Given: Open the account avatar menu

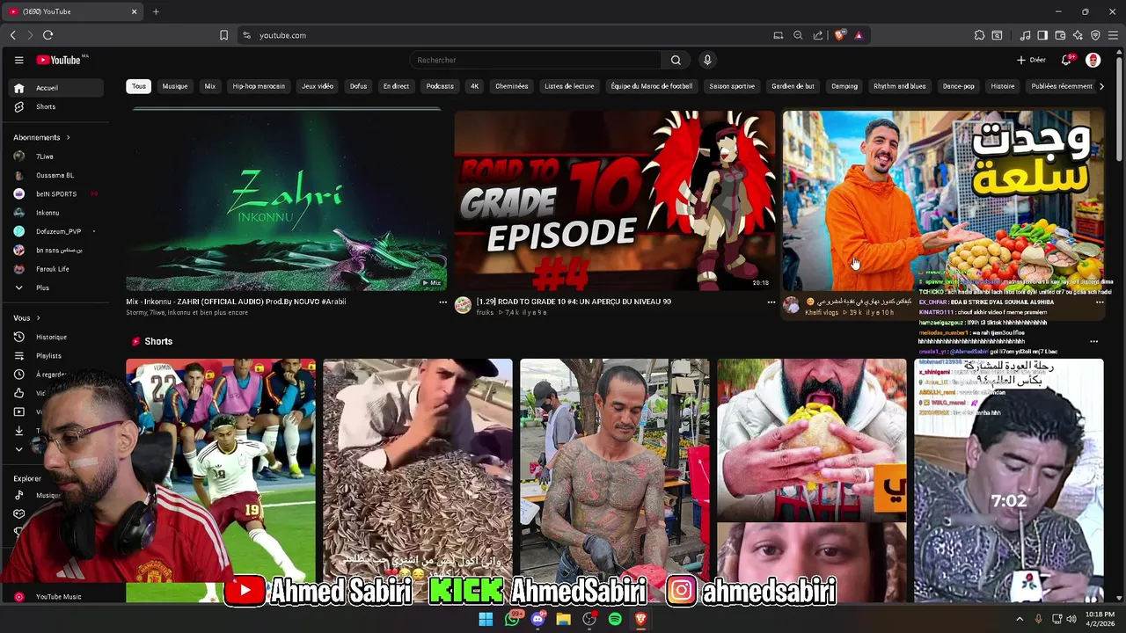Looking at the screenshot, I should click(x=1093, y=60).
